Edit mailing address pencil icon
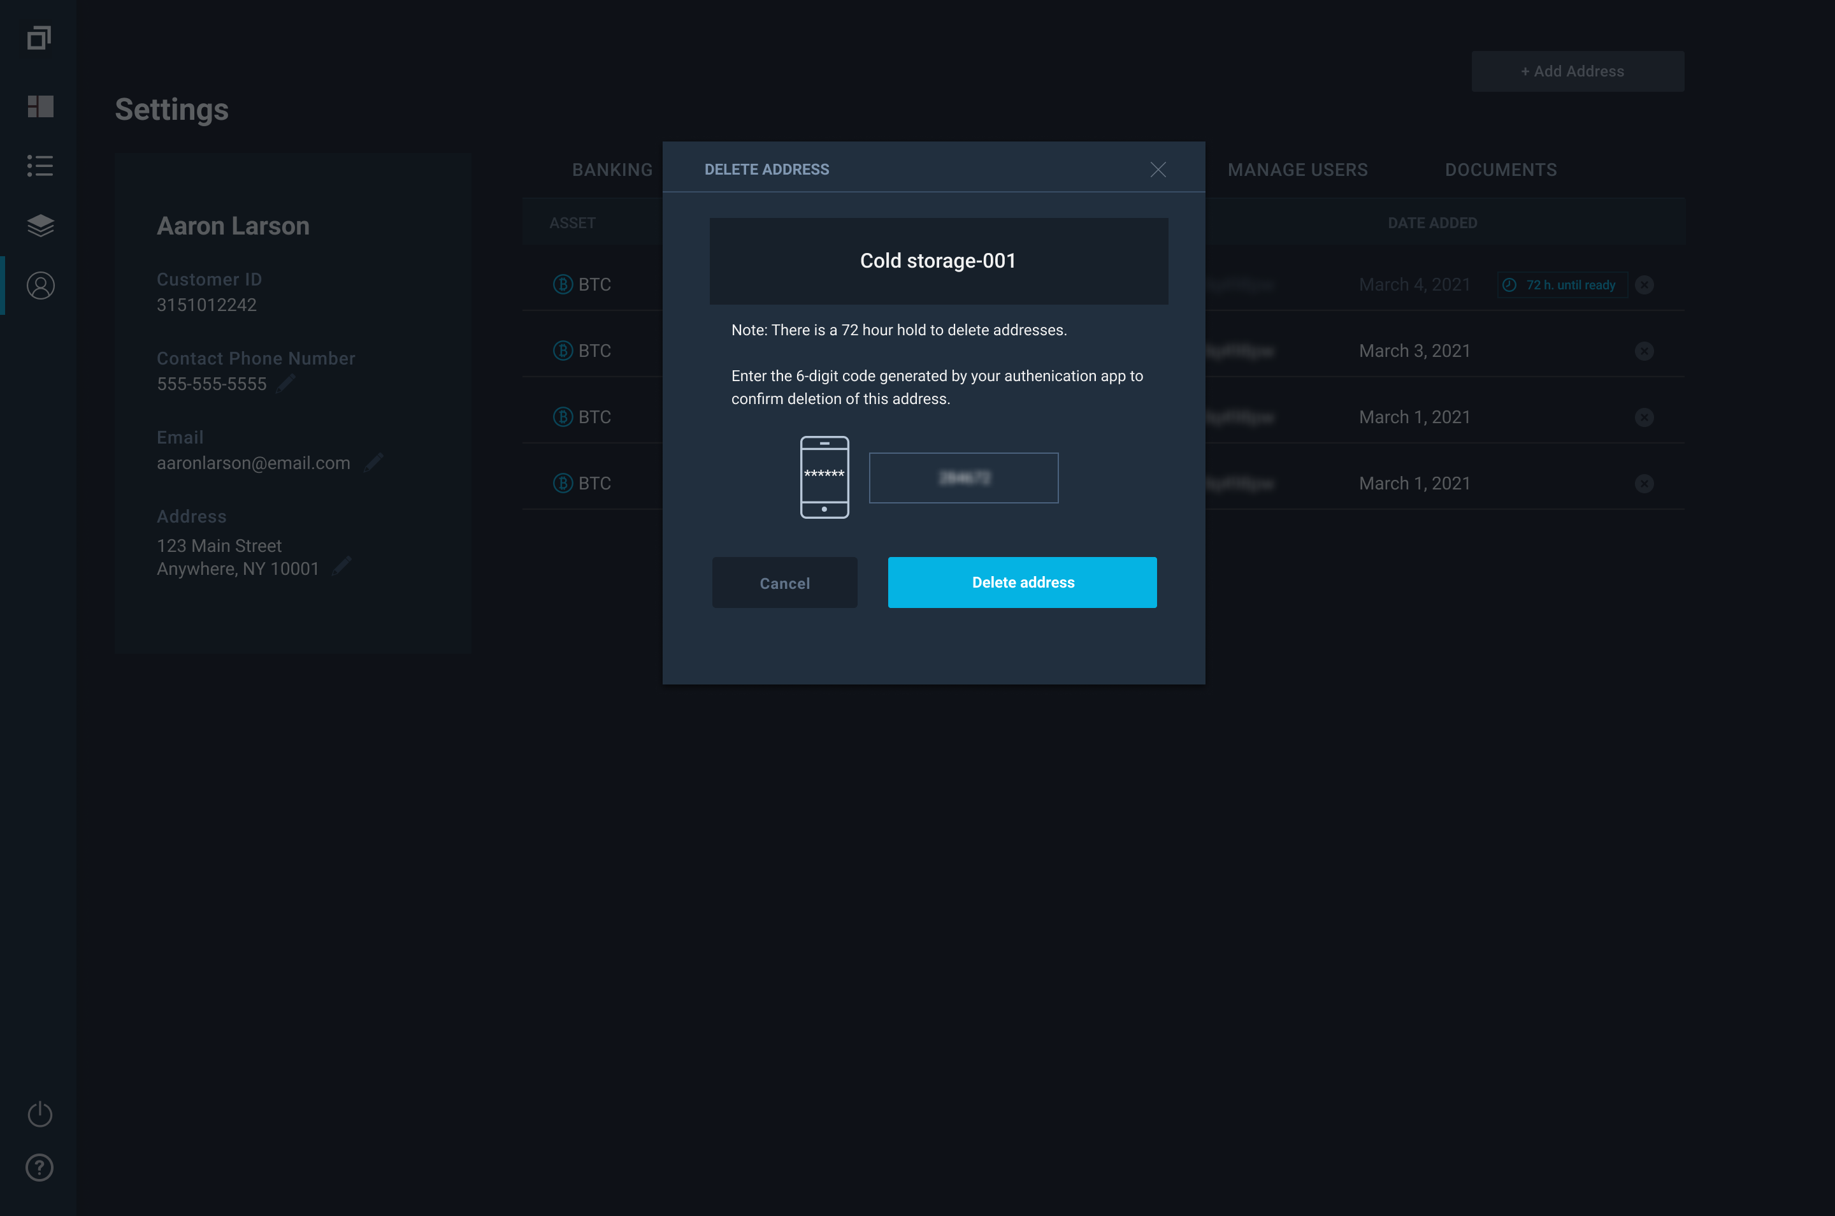 [342, 566]
